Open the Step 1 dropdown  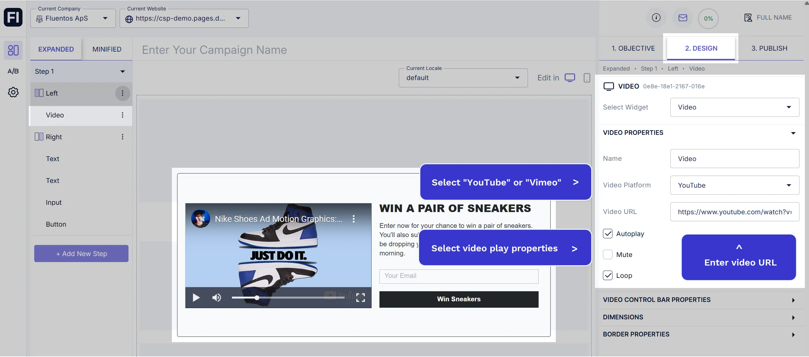pos(81,72)
